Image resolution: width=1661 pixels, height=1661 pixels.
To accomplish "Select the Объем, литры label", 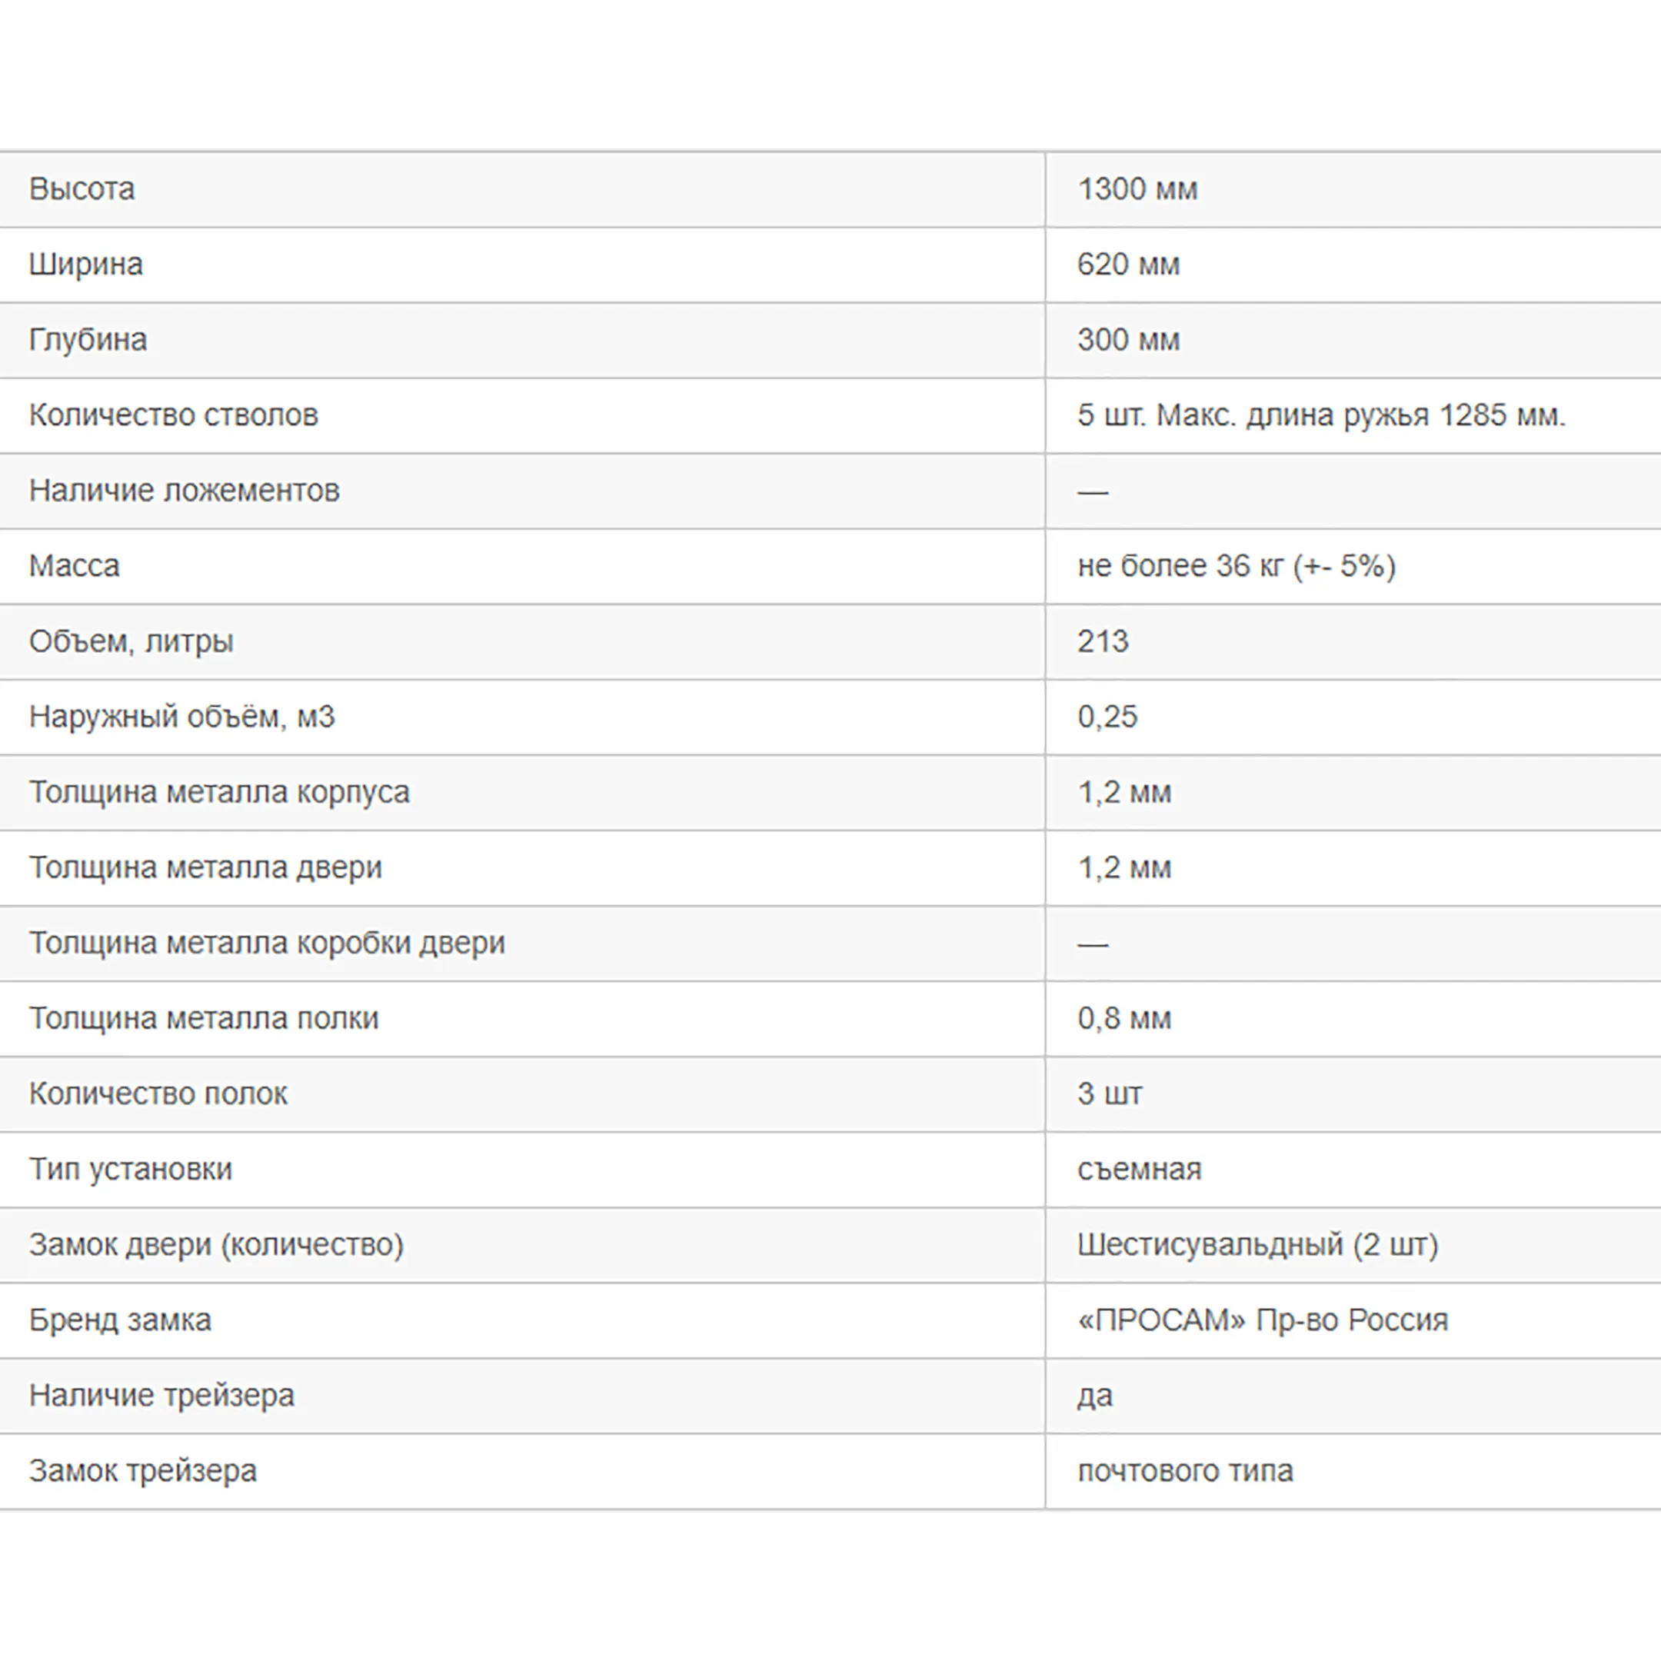I will [x=131, y=641].
